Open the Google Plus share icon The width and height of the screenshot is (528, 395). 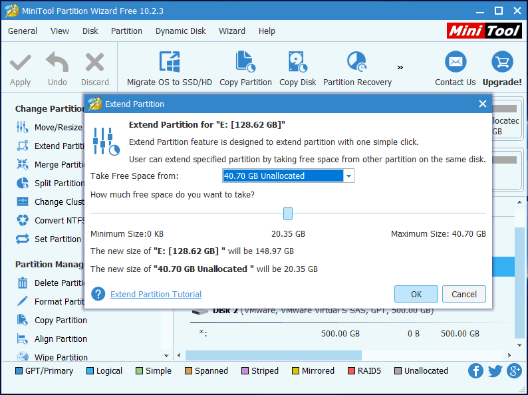coord(514,371)
